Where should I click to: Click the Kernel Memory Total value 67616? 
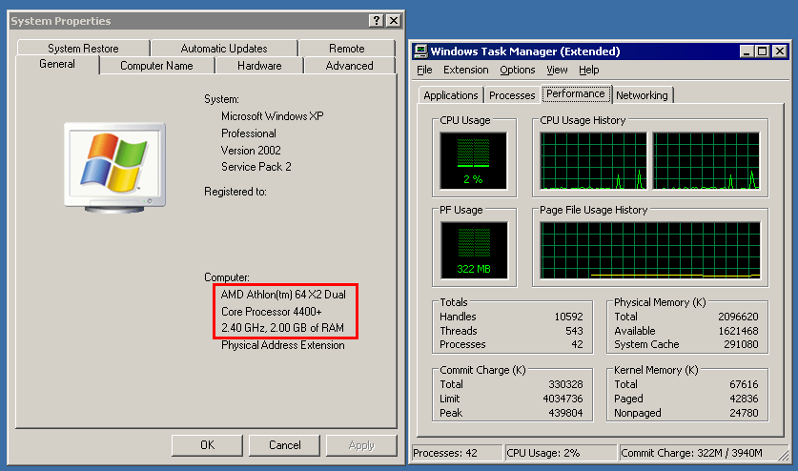tap(744, 384)
